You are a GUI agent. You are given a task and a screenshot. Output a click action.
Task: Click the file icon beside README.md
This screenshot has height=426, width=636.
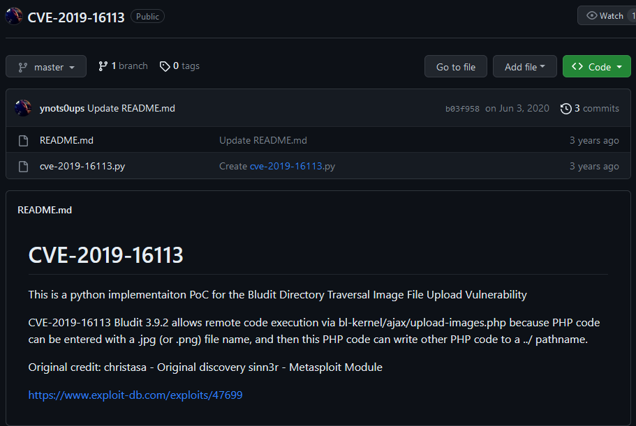click(x=24, y=141)
